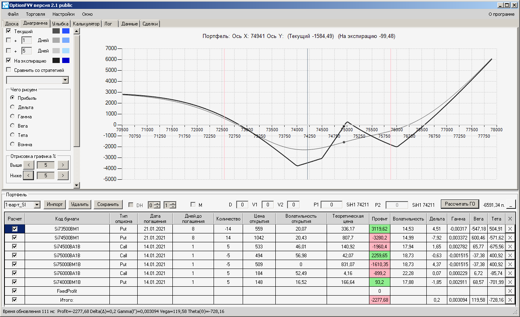Increase the Выше percent with right arrow
The height and width of the screenshot is (317, 520).
(63, 165)
